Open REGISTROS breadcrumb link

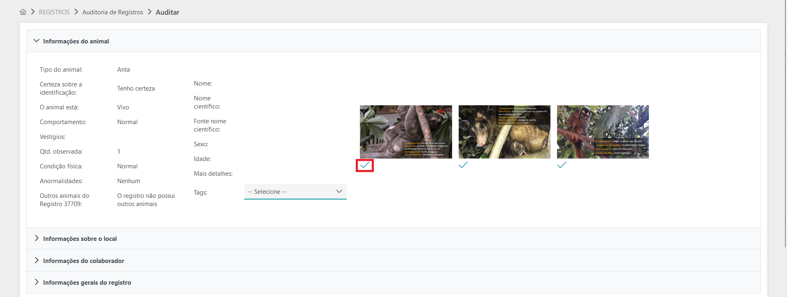pyautogui.click(x=54, y=12)
